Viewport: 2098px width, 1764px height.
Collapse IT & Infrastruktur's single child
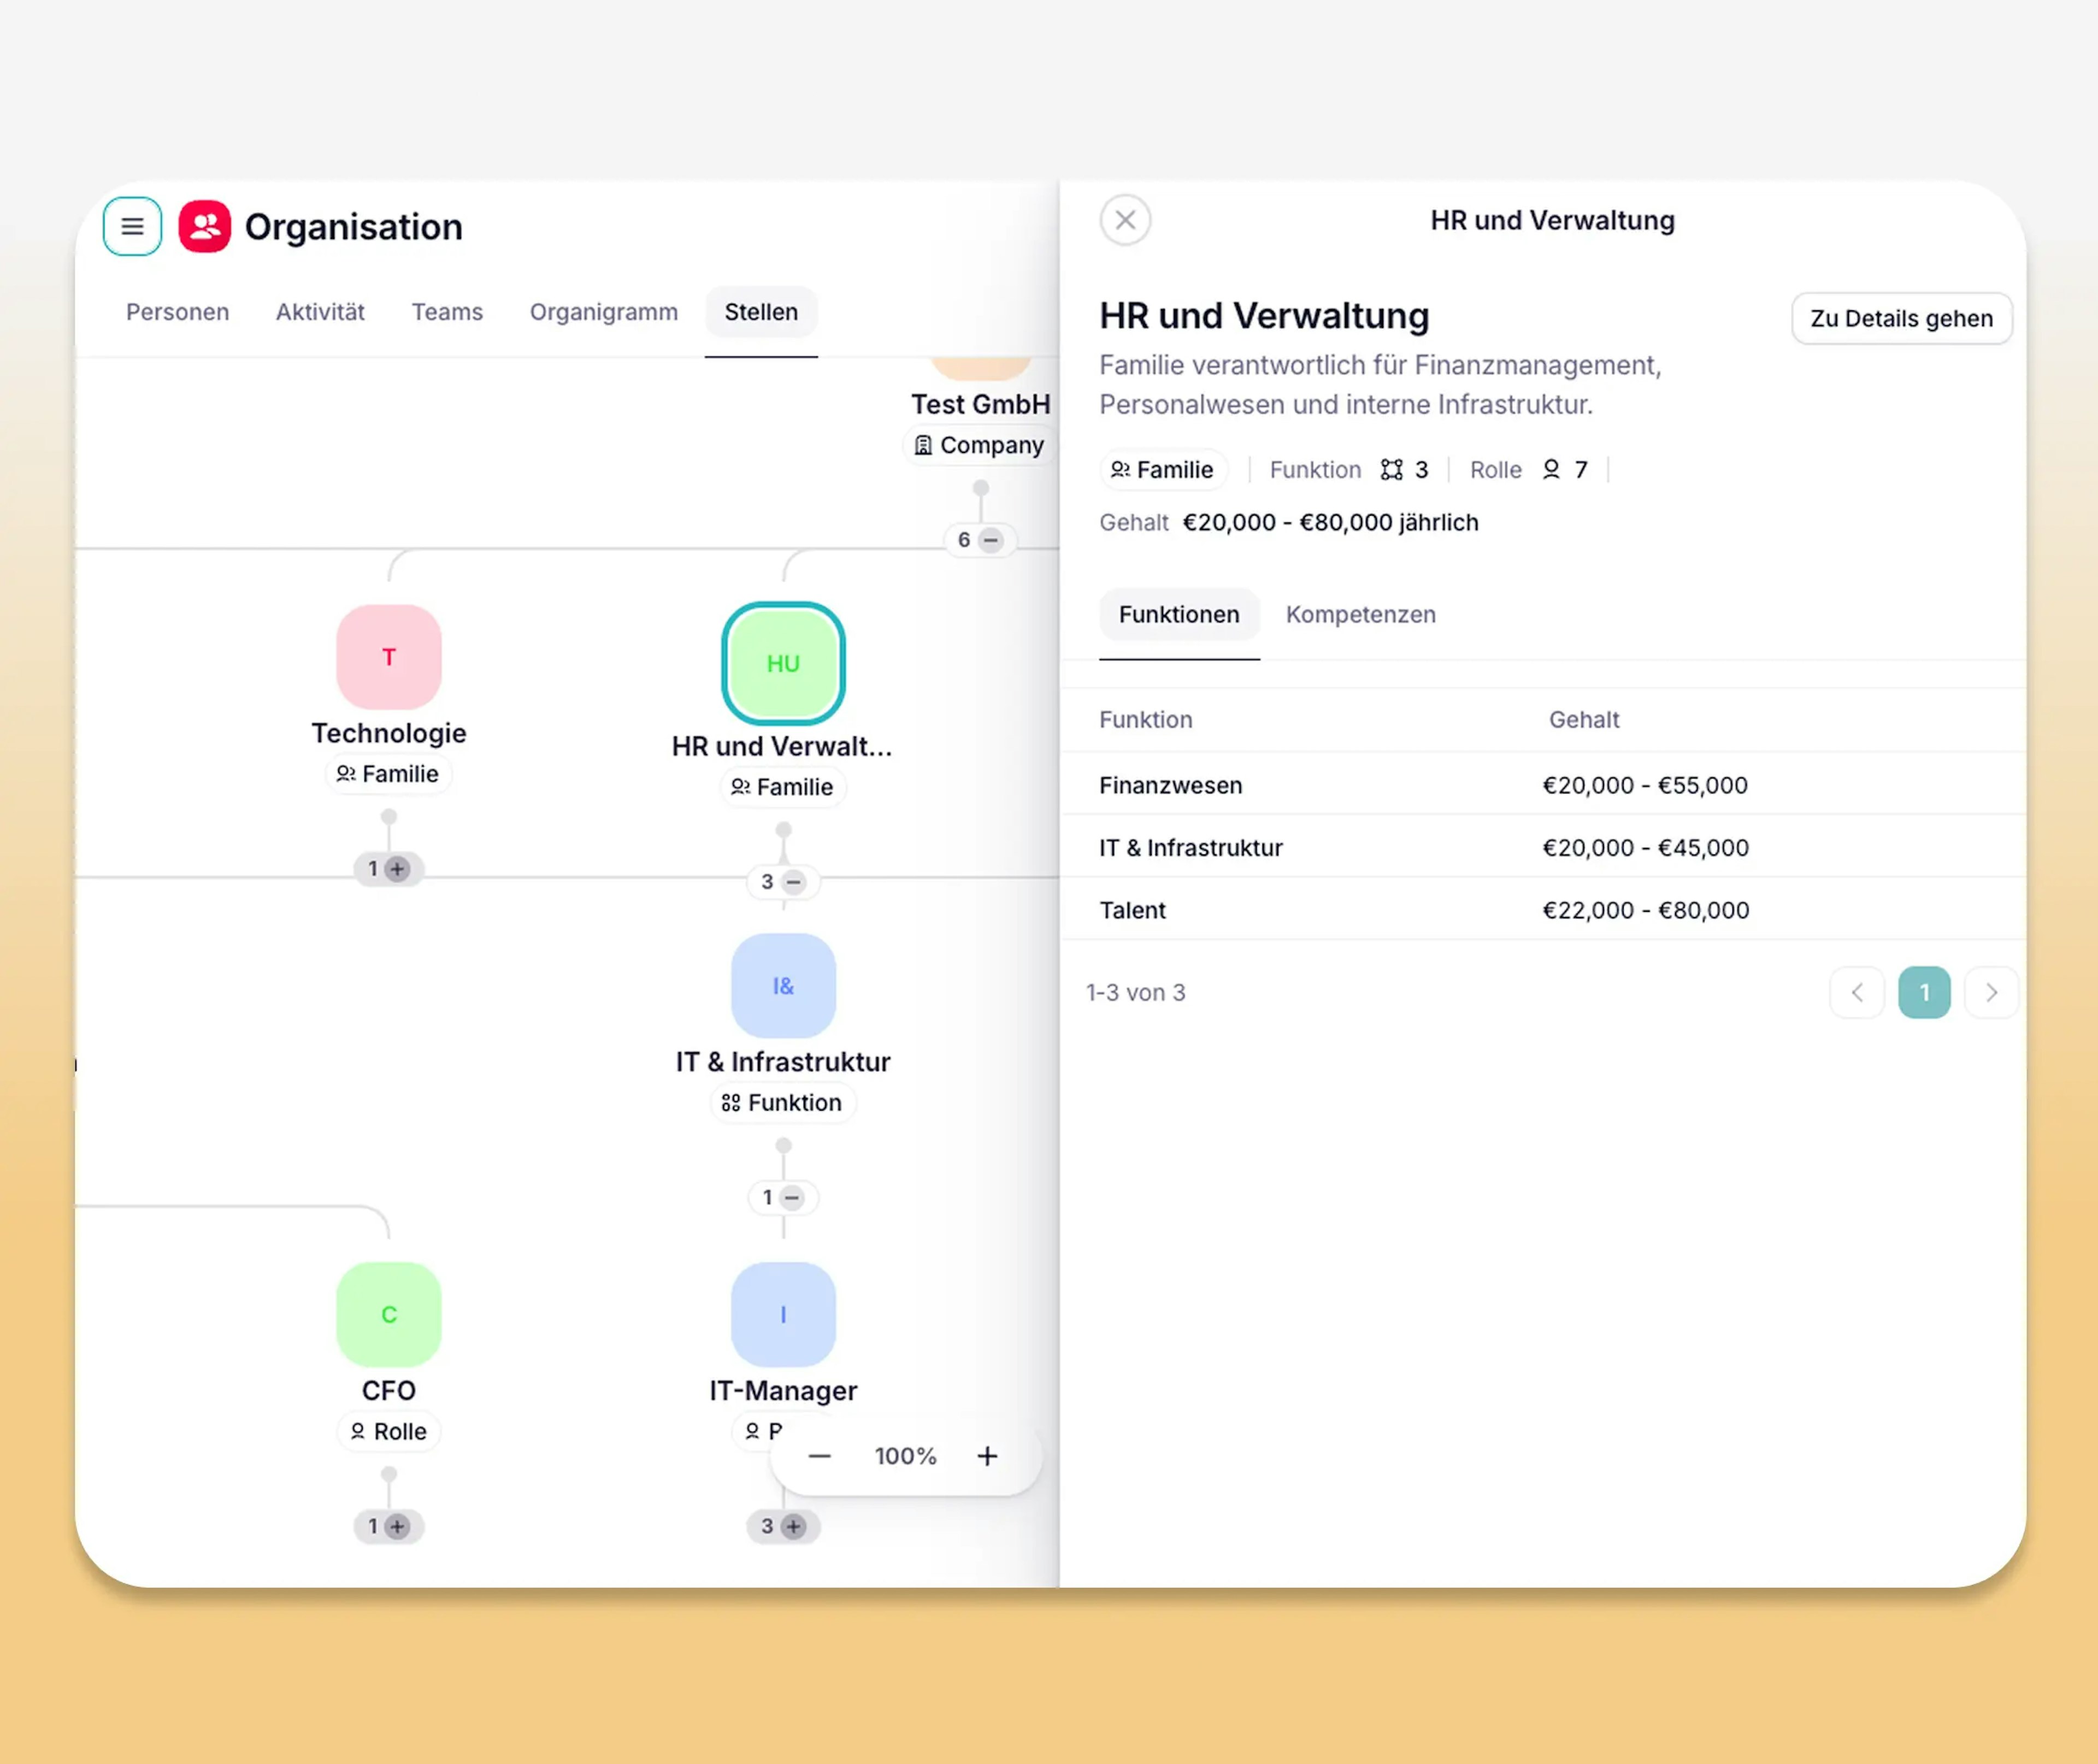click(x=792, y=1198)
